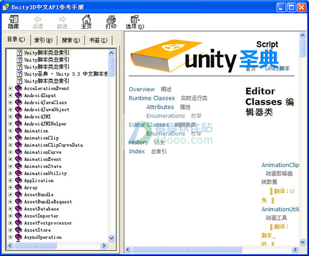Click the 打印 (Print) printer icon
Viewport: 309px width, 256px height.
coord(111,19)
